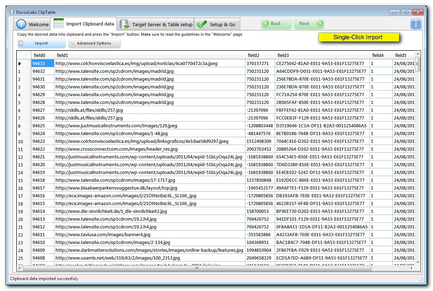Minimize the DoccoLabs ClipTable window
This screenshot has width=433, height=291.
click(x=395, y=12)
